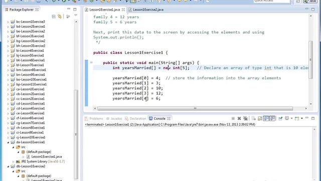The image size is (321, 181).
Task: Collapse db-Lesson1Exercise2 project
Action: coord(8,166)
